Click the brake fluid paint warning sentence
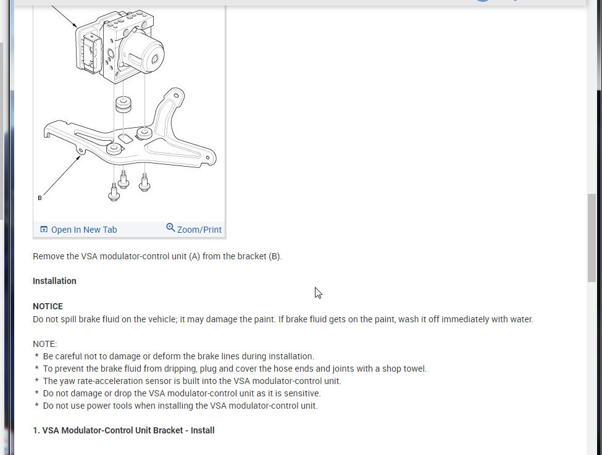The width and height of the screenshot is (602, 455). point(283,319)
